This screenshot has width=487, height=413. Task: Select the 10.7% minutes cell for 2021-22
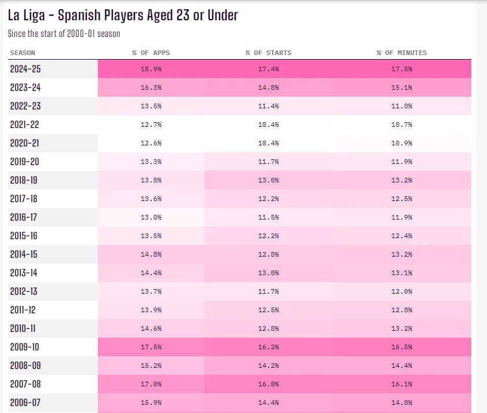(401, 125)
